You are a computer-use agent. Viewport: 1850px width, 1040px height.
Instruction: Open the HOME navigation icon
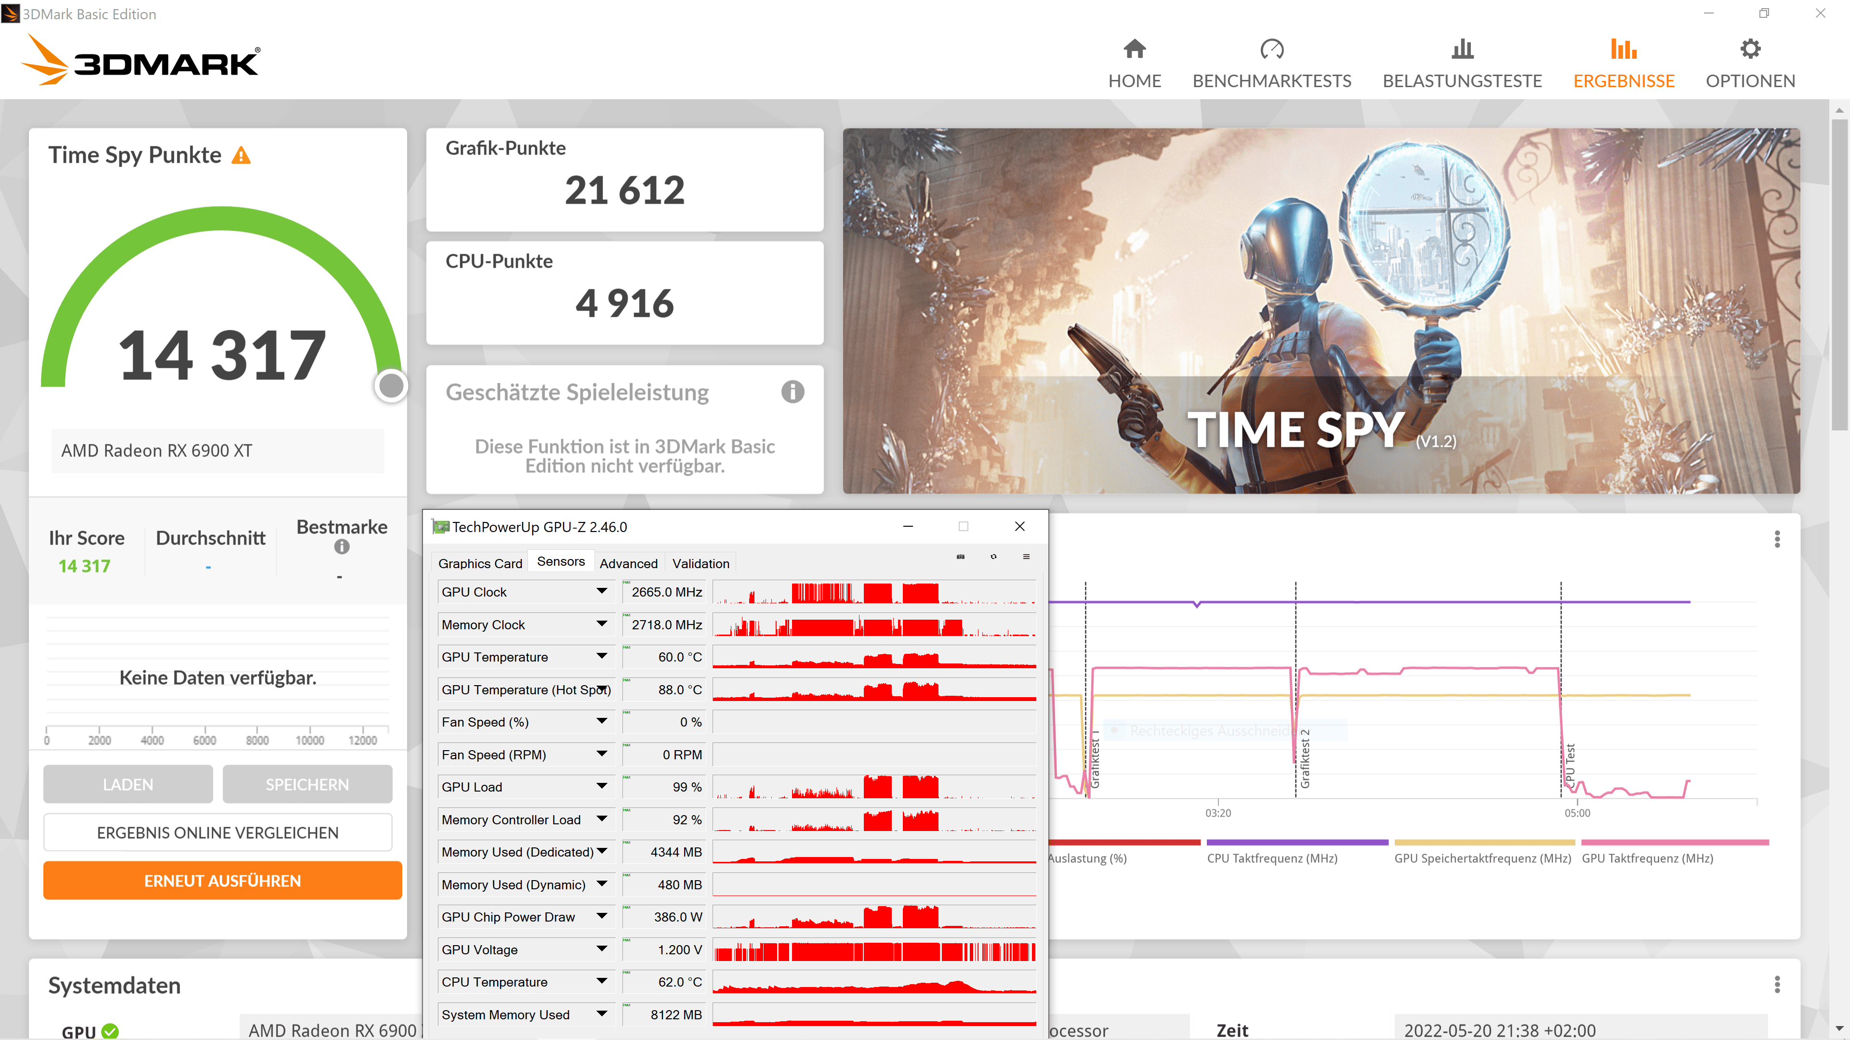coord(1134,49)
